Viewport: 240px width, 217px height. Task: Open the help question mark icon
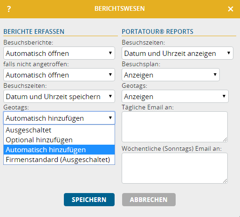pos(9,9)
